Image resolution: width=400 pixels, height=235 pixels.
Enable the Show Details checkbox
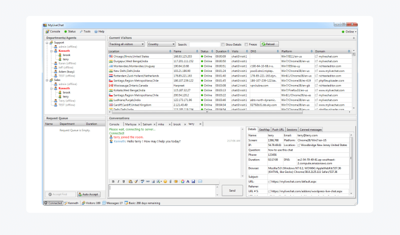click(223, 44)
